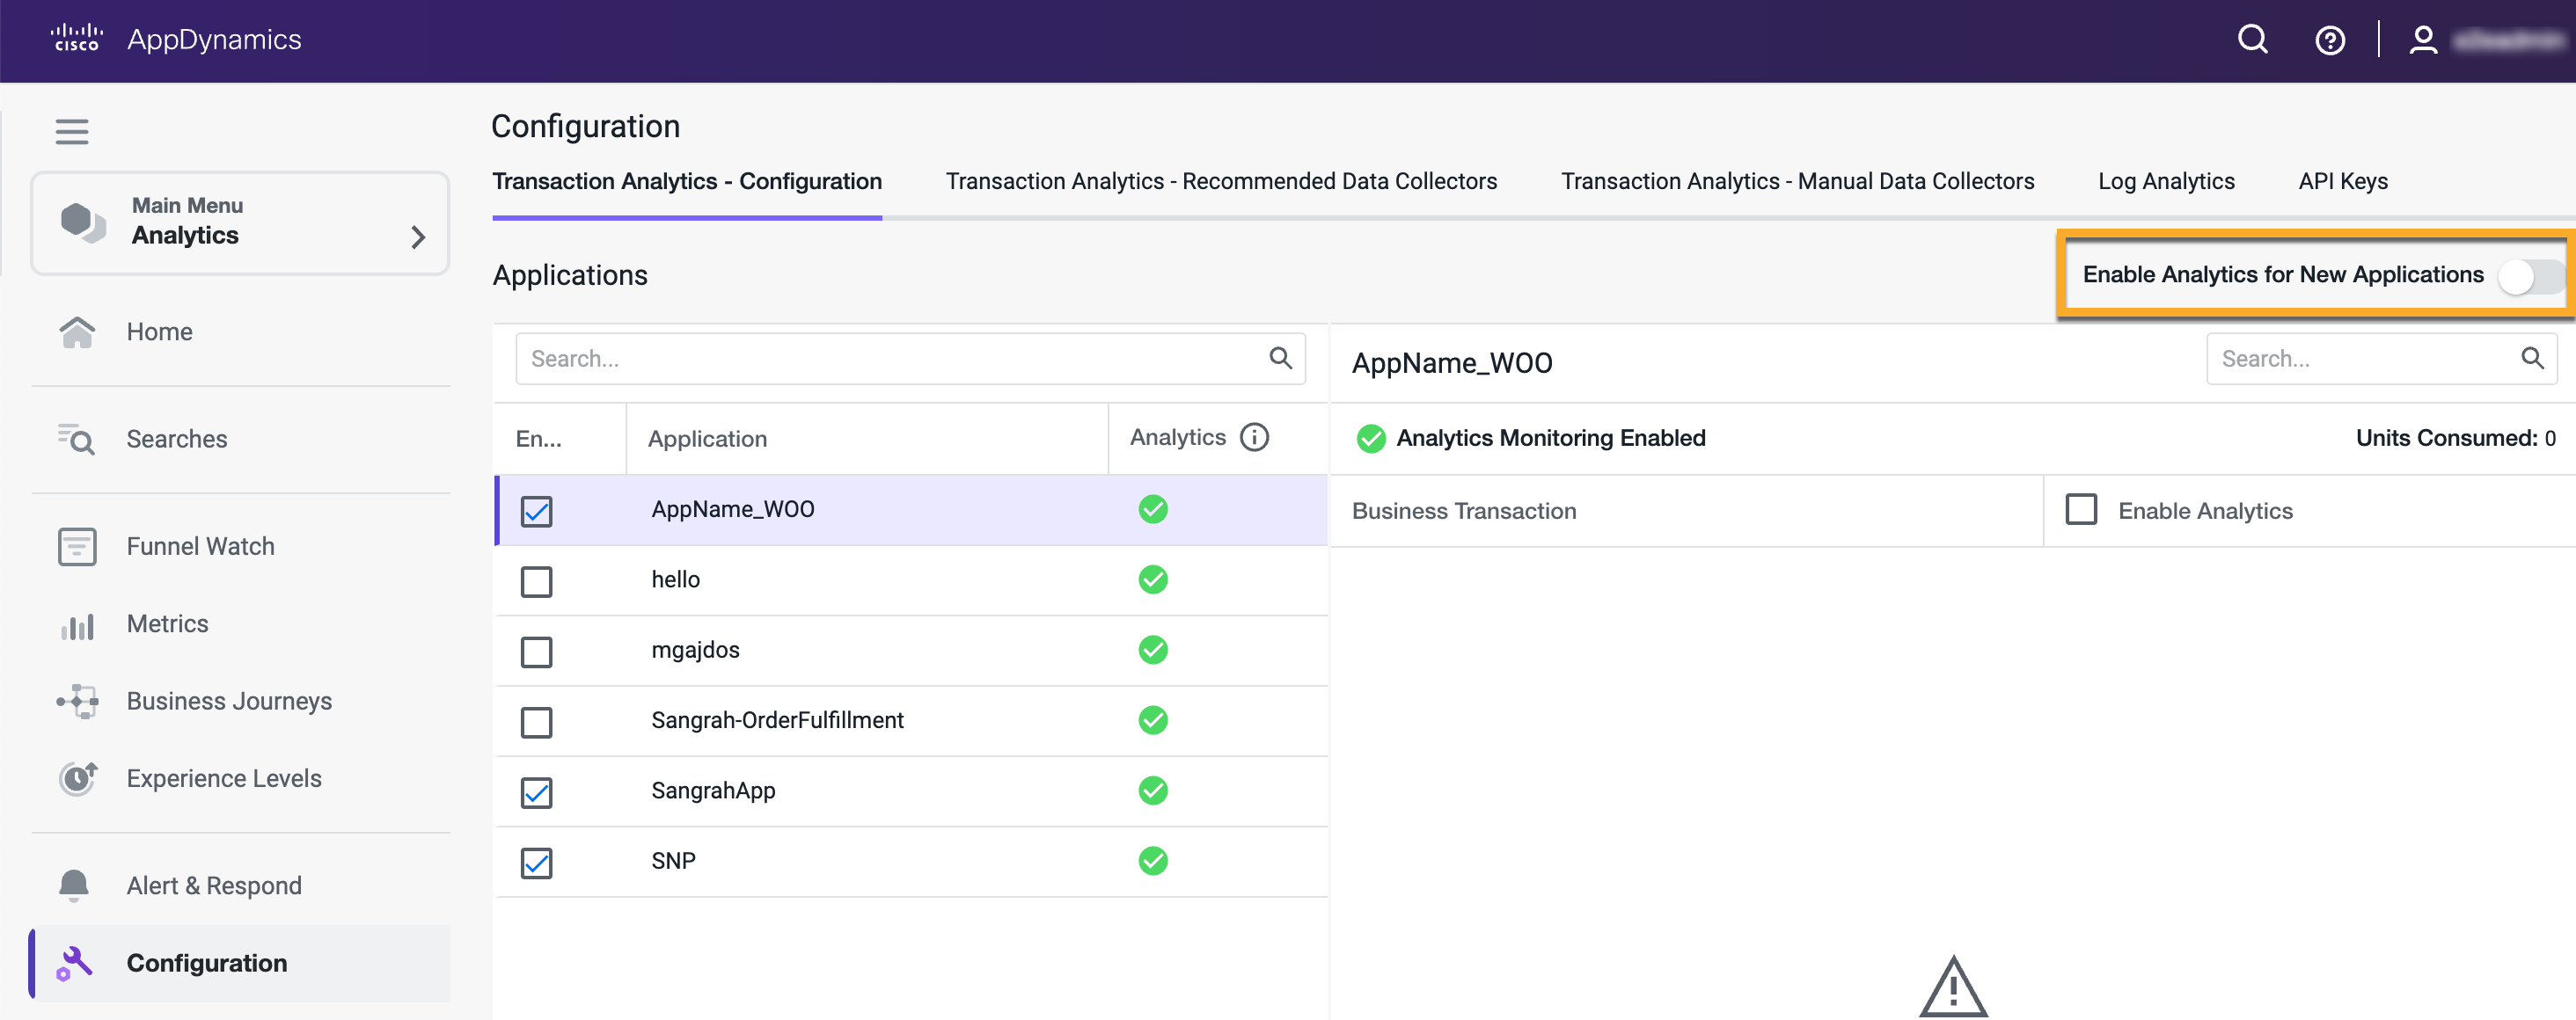Viewport: 2576px width, 1020px height.
Task: Click the Searches magnifier list icon
Action: point(77,439)
